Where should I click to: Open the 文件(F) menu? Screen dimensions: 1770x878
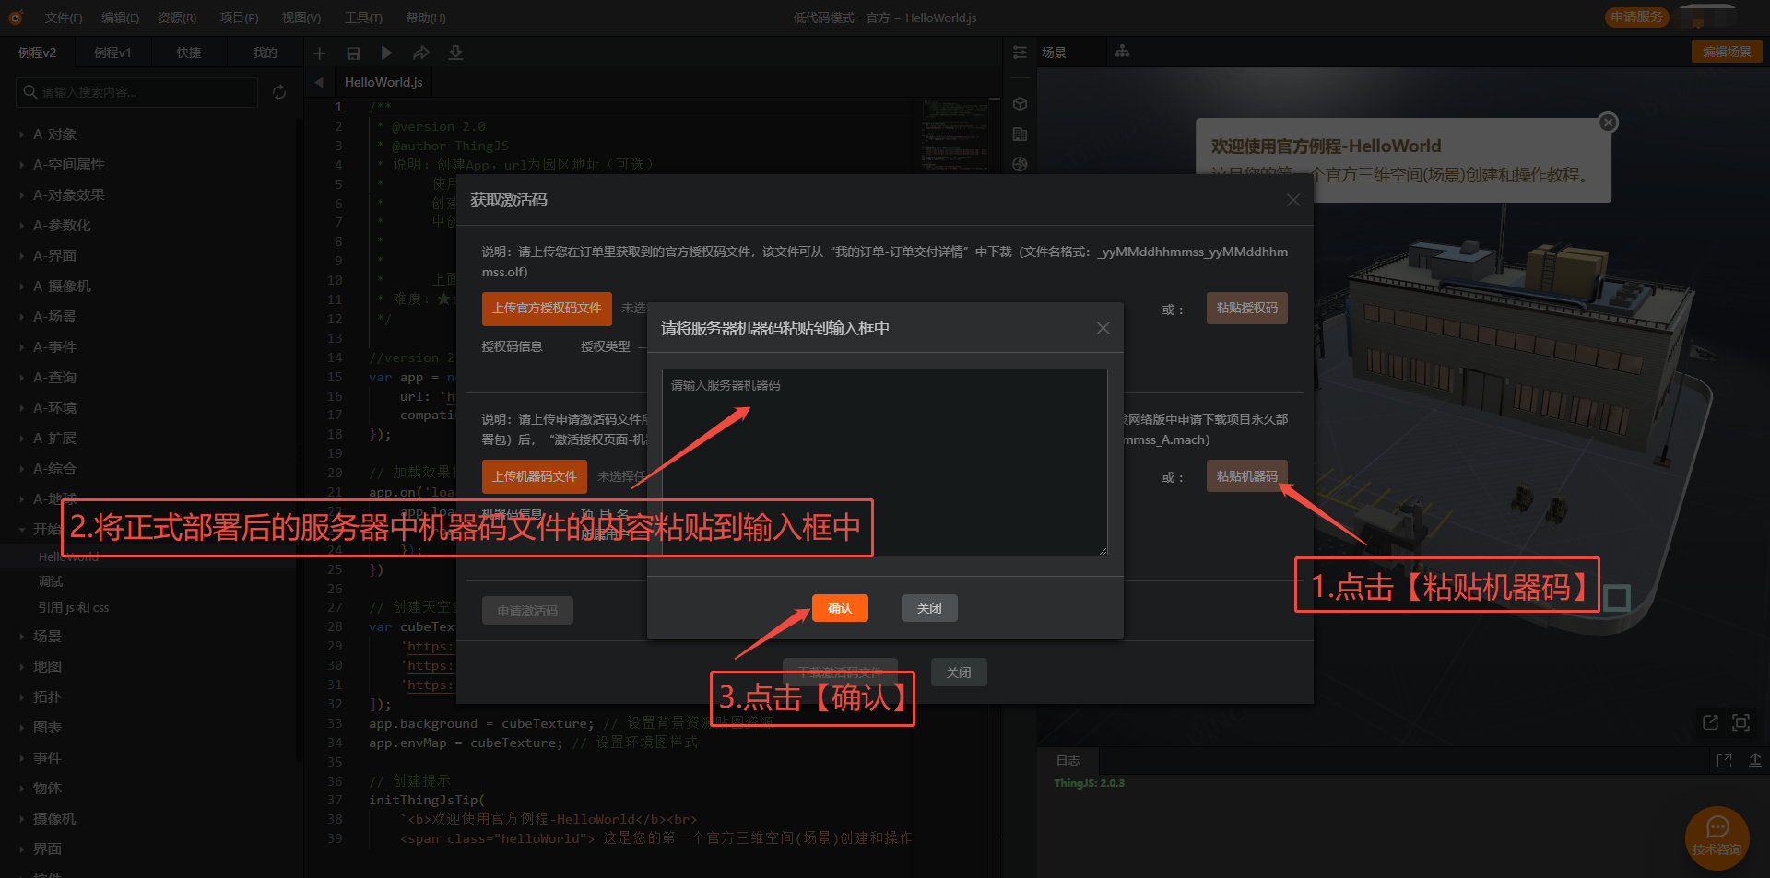[x=64, y=18]
